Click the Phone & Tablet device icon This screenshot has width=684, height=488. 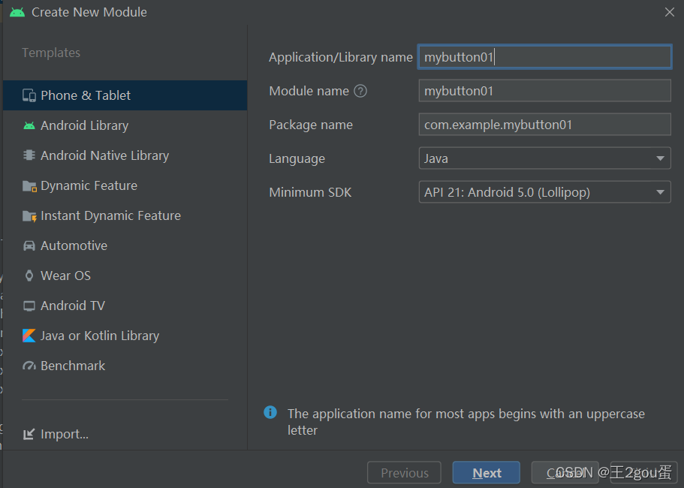[x=29, y=95]
